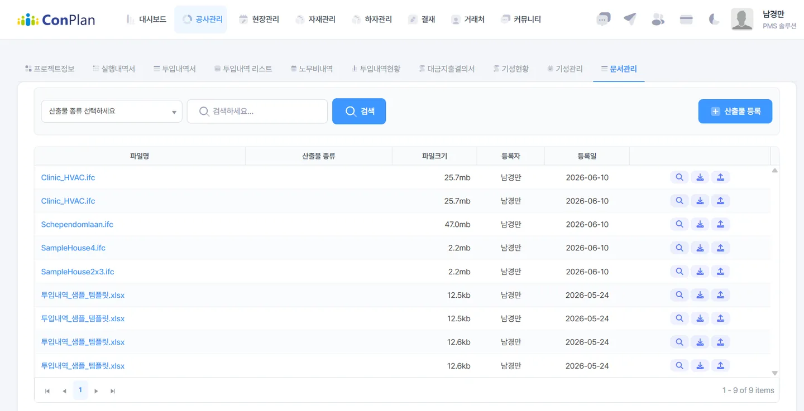Click the paper plane icon in header
Viewport: 804px width, 411px height.
630,20
